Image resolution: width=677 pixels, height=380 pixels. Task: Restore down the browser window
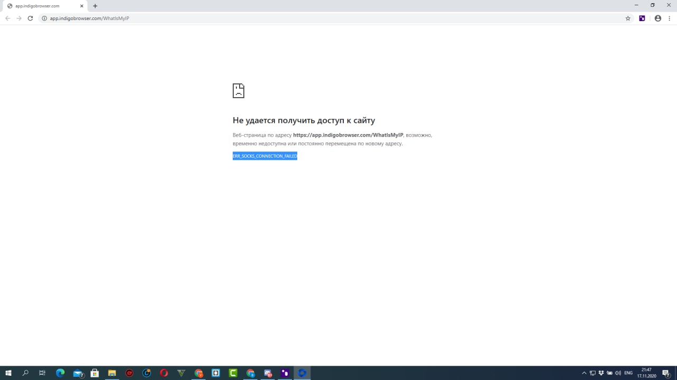(x=652, y=5)
